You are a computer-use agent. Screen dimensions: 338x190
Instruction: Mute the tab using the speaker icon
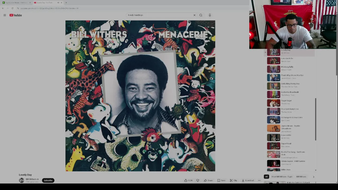tap(58, 3)
